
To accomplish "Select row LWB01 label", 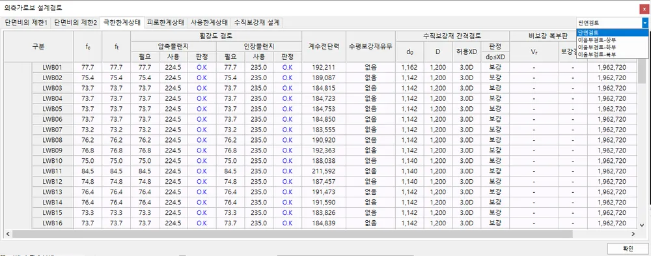I will click(52, 67).
